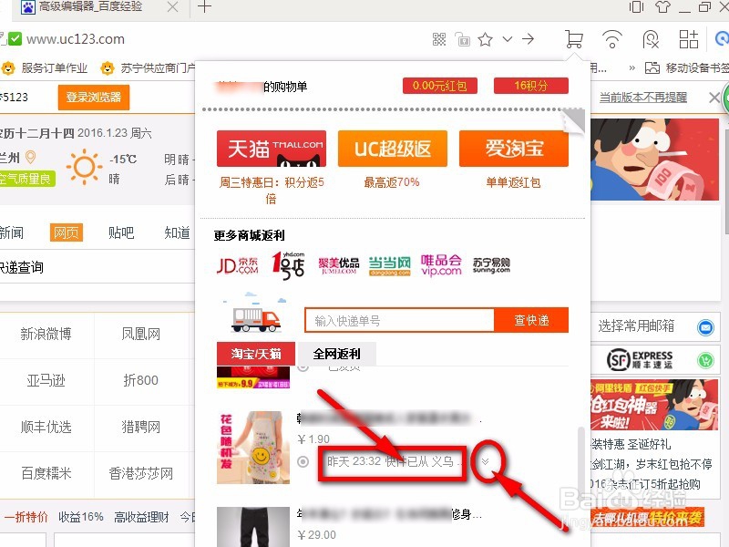Expand the address bar dropdown chevron
This screenshot has width=729, height=547.
[x=508, y=39]
